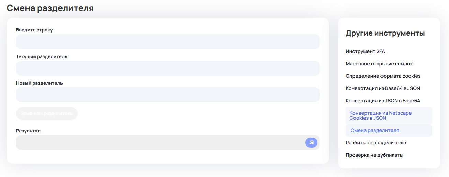Image resolution: width=449 pixels, height=177 pixels.
Task: Click the 'Новый разделитель' label
Action: pos(39,83)
